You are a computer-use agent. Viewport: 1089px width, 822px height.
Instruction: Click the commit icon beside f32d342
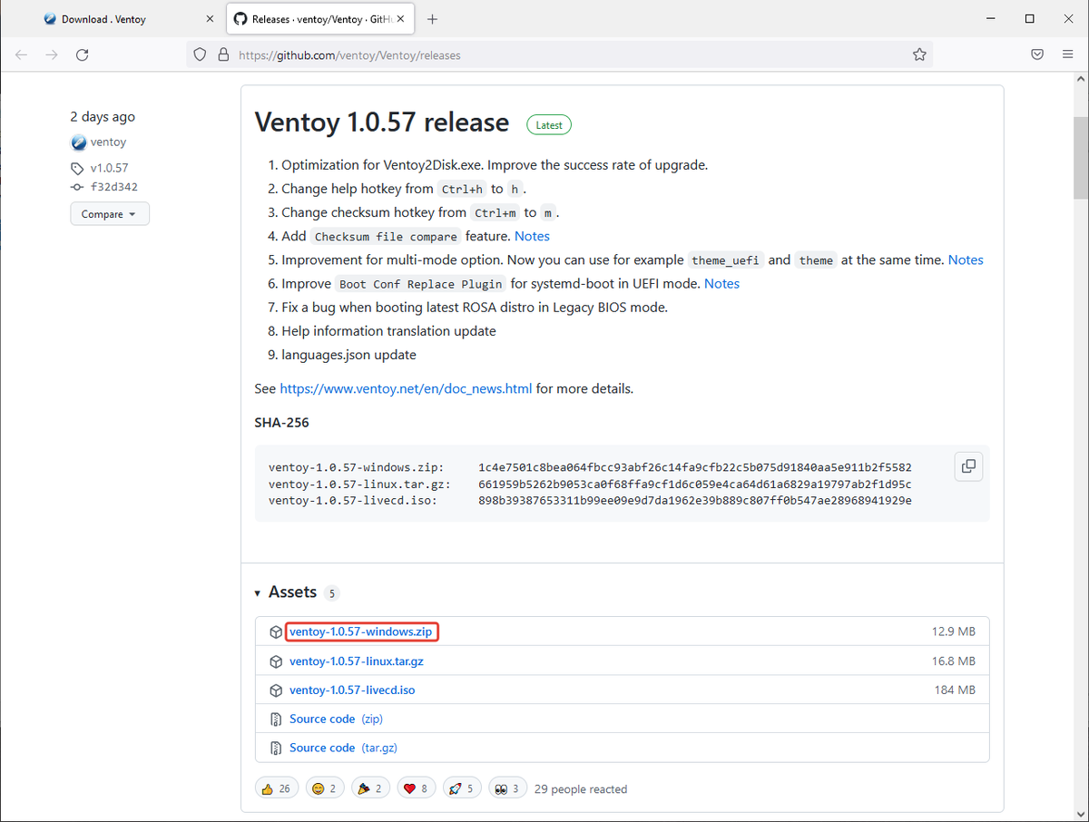[x=77, y=187]
